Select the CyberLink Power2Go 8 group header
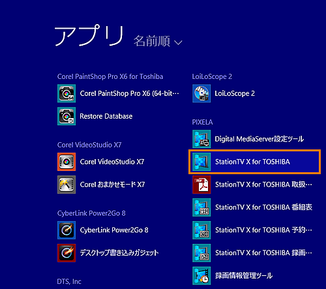The width and height of the screenshot is (326, 289). pyautogui.click(x=91, y=213)
